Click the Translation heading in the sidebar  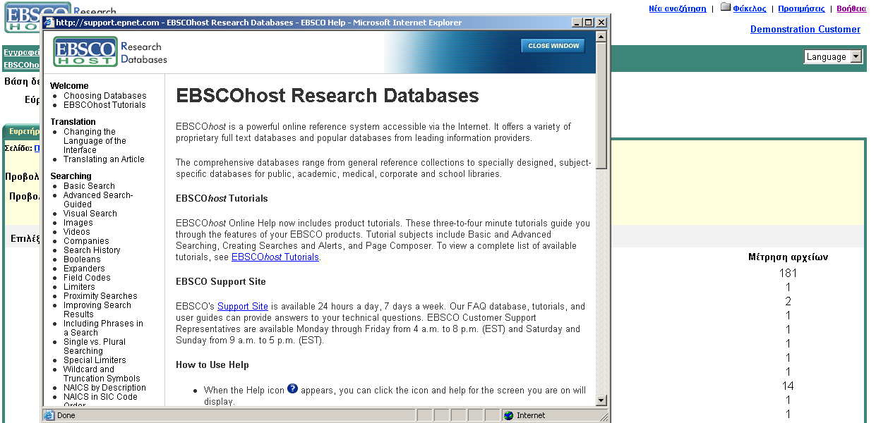click(73, 122)
